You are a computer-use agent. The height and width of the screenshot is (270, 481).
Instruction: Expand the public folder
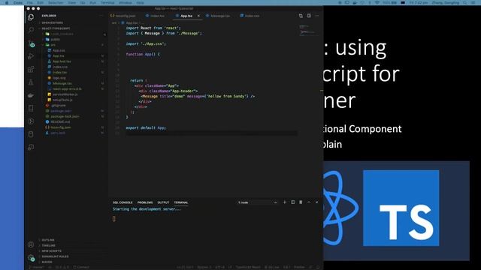(55, 39)
